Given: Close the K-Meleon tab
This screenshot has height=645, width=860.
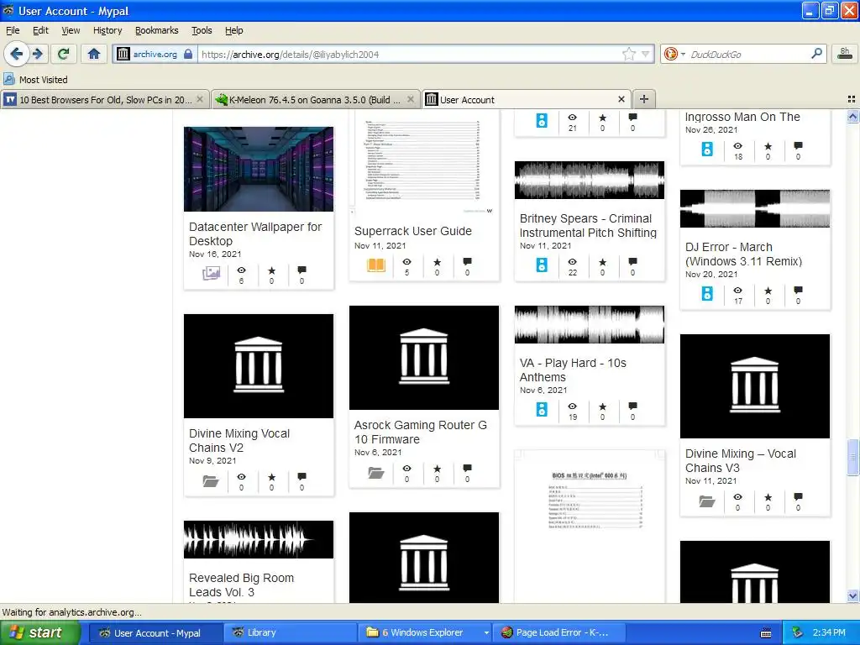Looking at the screenshot, I should pos(410,99).
